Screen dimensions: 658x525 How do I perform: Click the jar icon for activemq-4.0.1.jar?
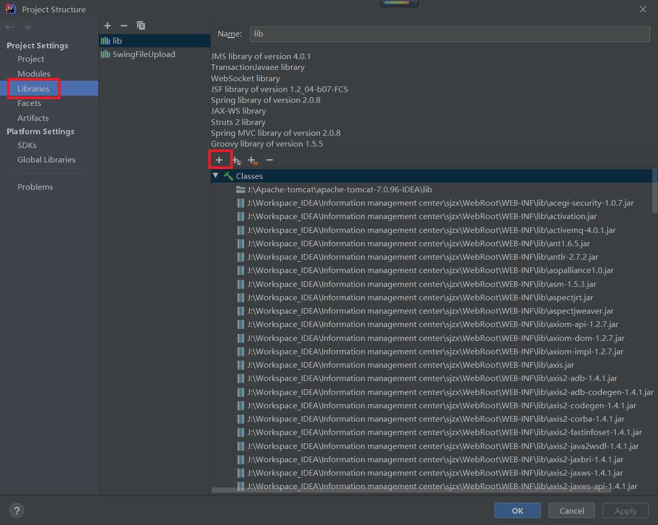[x=241, y=230]
